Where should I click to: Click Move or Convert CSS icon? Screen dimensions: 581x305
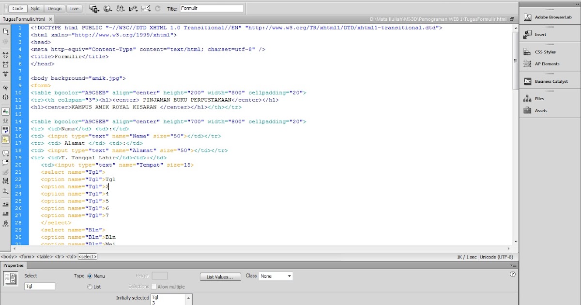pyautogui.click(x=6, y=191)
